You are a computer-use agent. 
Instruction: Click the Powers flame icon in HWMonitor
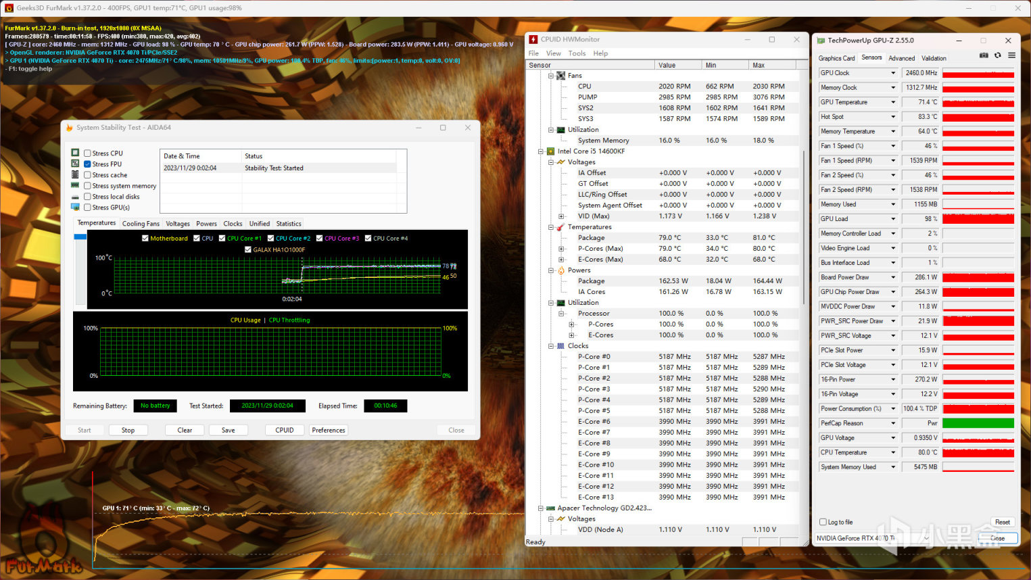[560, 270]
